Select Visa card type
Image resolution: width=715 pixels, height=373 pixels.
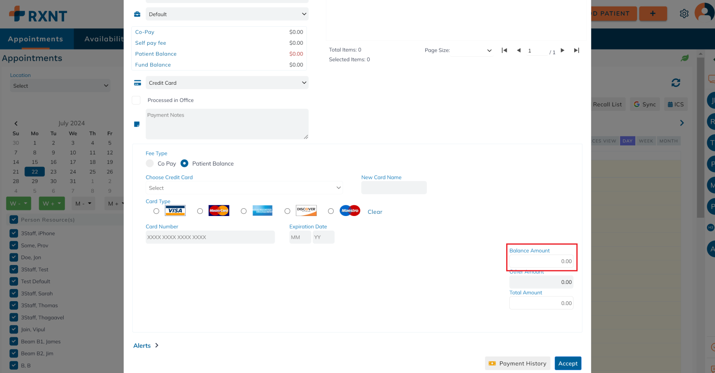156,211
